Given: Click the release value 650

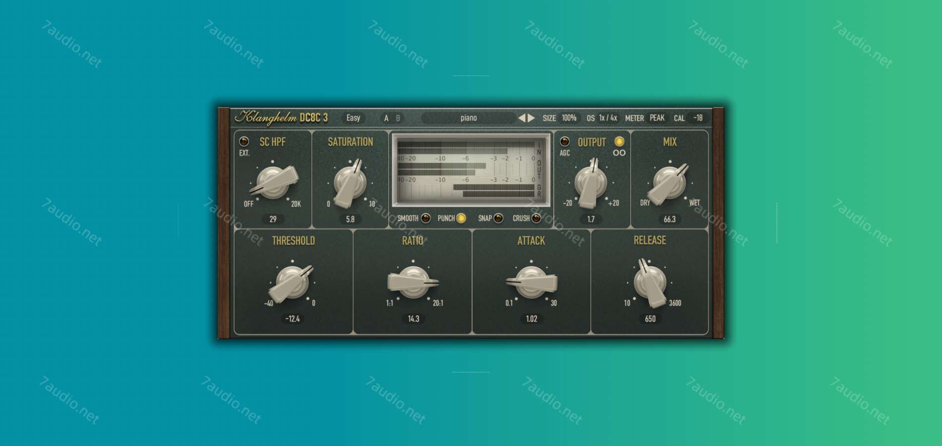Looking at the screenshot, I should click(x=650, y=319).
